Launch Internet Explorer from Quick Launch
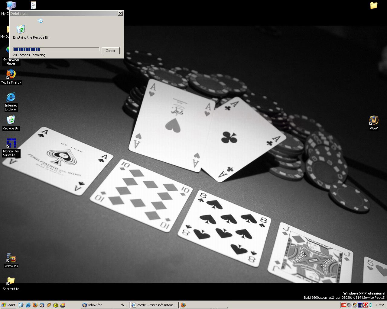387x309 pixels. pos(28,305)
